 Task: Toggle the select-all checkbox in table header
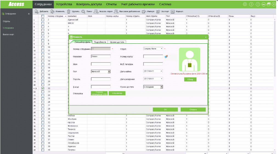click(x=43, y=16)
